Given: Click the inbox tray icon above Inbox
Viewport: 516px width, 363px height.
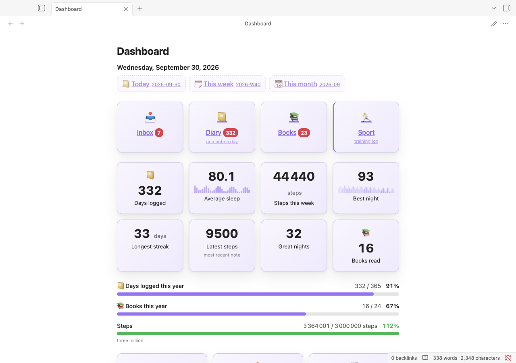Looking at the screenshot, I should 150,117.
